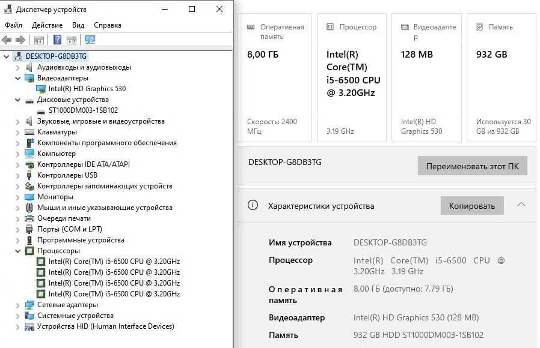Click the Клавиатуры keyboard icon
This screenshot has height=348, width=540.
[x=29, y=132]
